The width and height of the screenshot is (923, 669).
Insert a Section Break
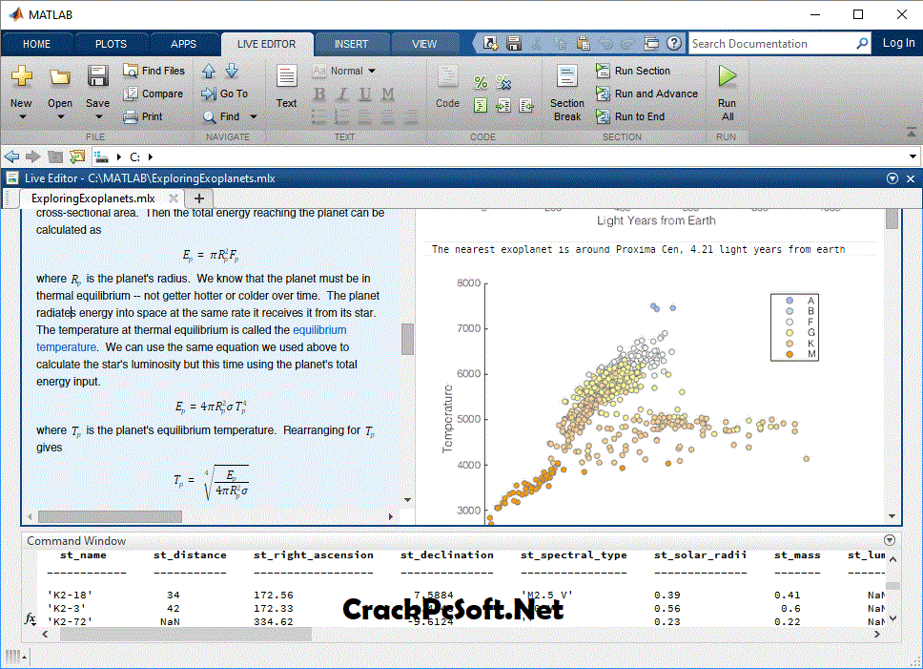(567, 93)
